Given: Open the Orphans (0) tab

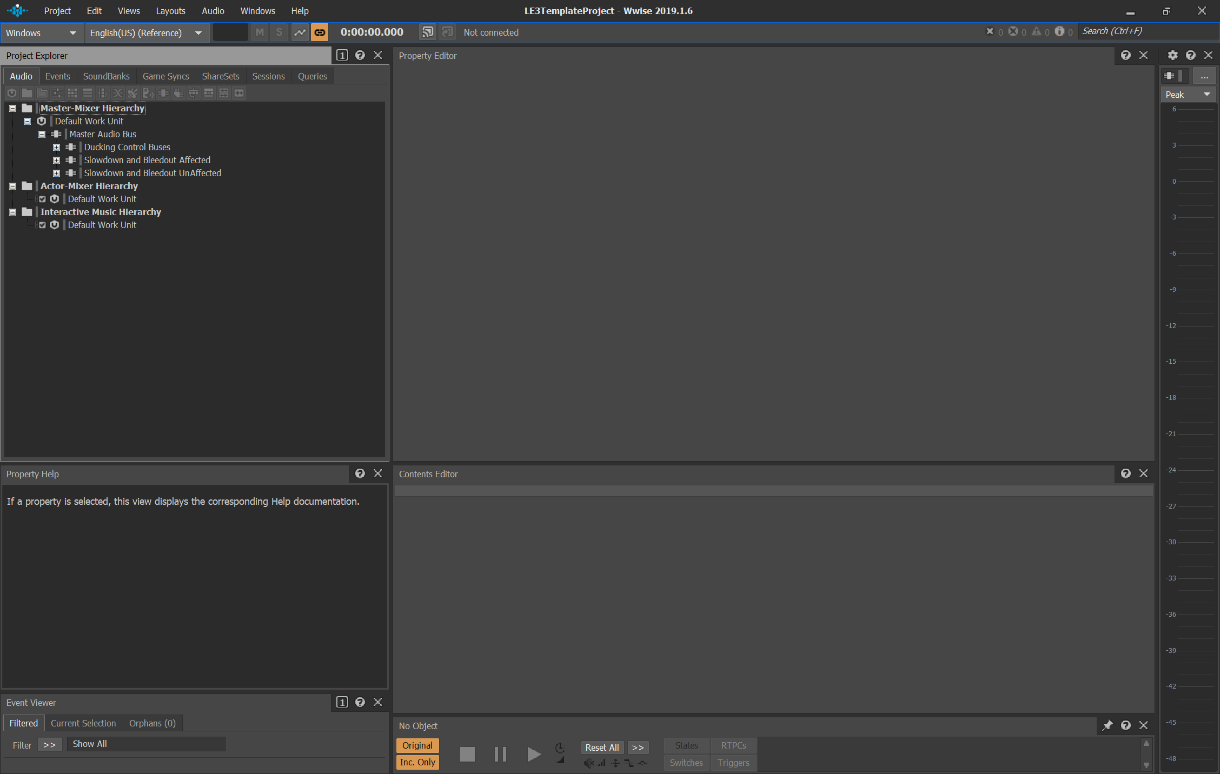Looking at the screenshot, I should [x=152, y=723].
